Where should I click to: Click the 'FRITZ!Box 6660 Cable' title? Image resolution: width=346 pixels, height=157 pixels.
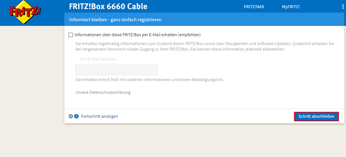108,6
